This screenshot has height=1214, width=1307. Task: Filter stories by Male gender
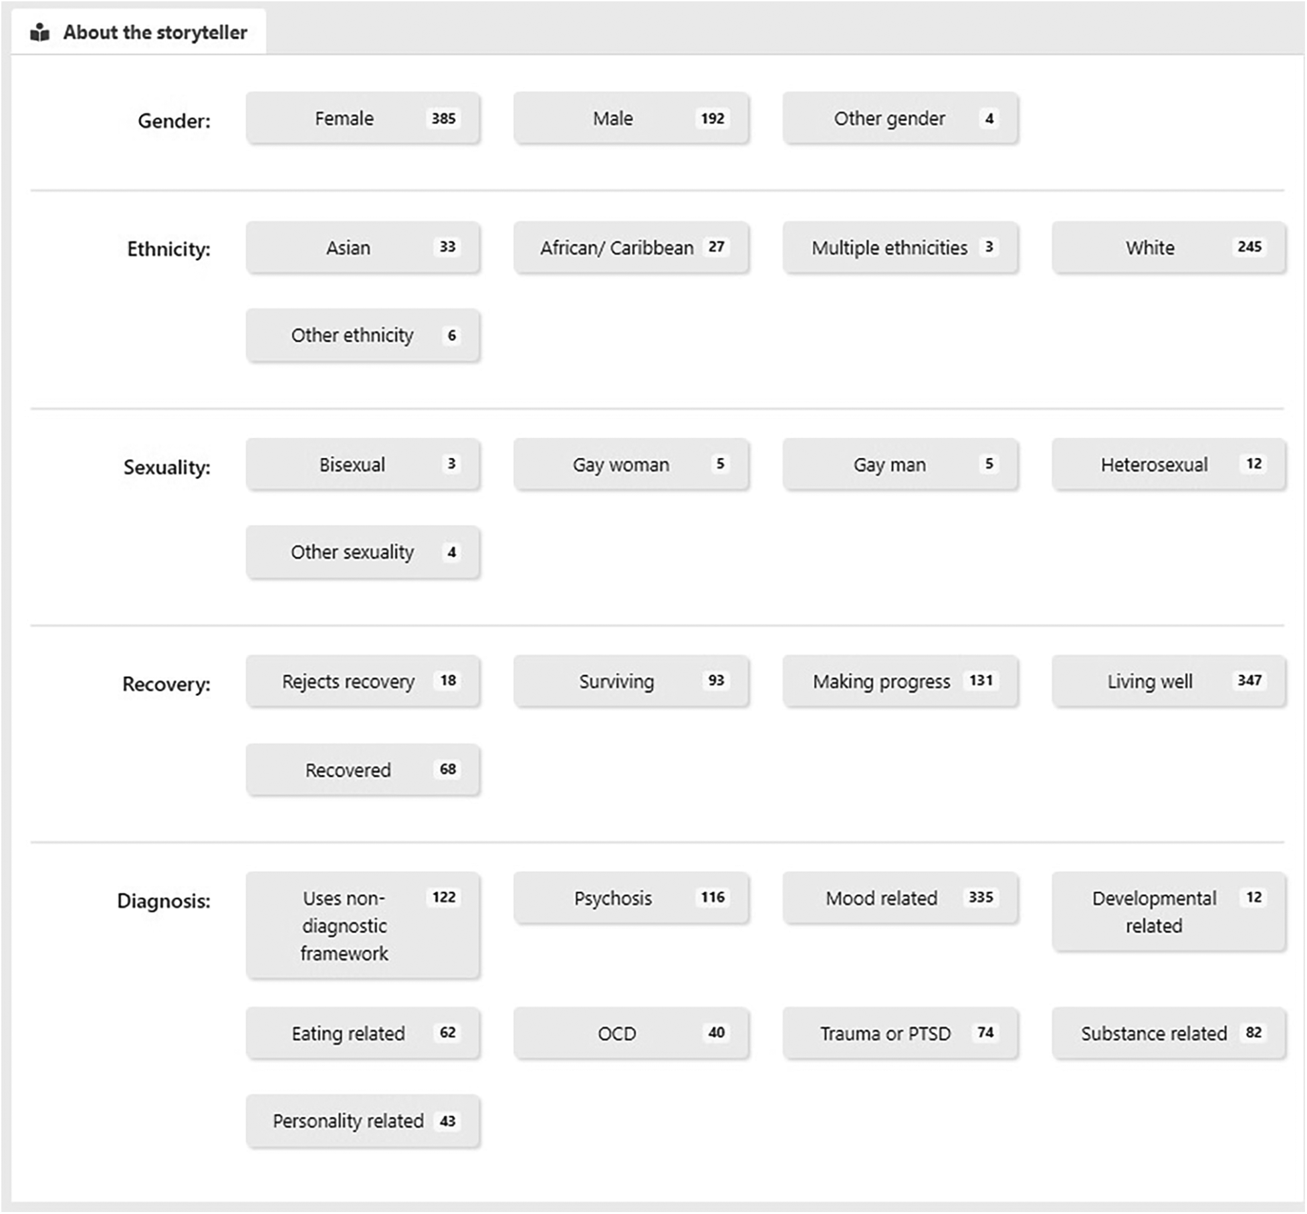pyautogui.click(x=630, y=118)
